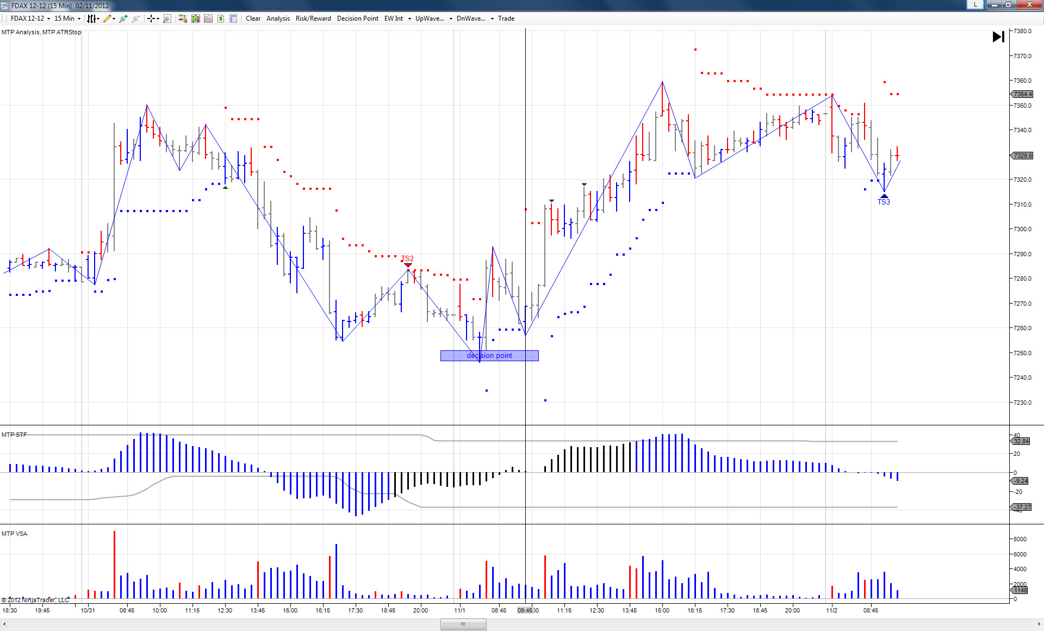Select the crosshair cursor tool

(151, 18)
